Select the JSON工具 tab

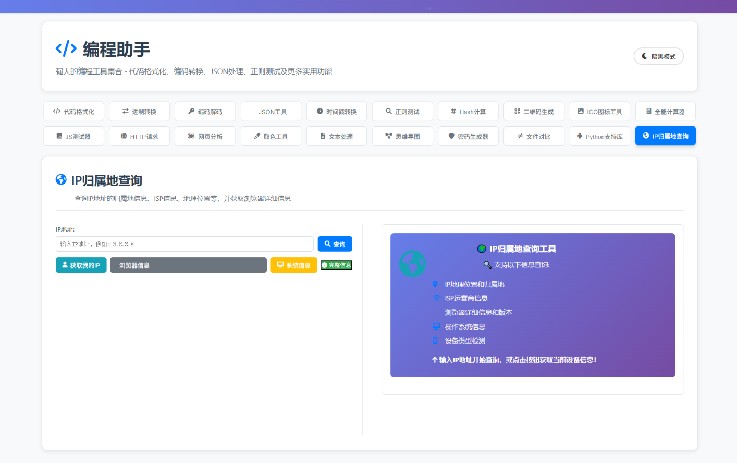[271, 112]
